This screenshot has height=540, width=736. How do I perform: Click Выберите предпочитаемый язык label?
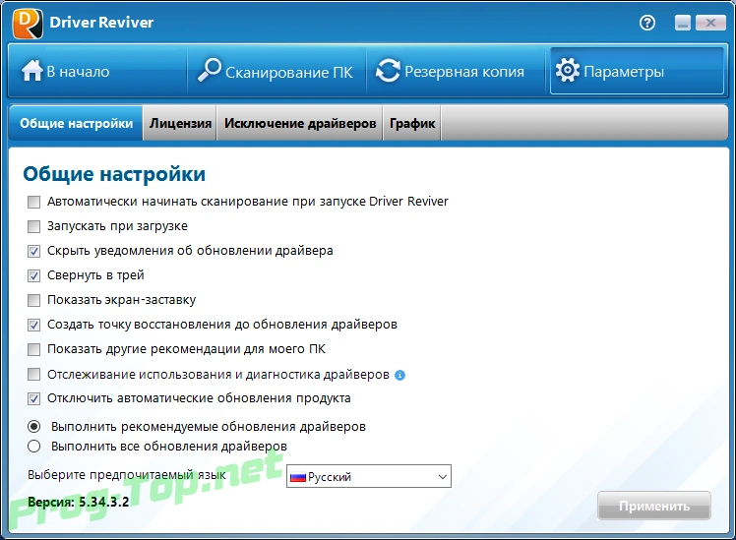126,475
